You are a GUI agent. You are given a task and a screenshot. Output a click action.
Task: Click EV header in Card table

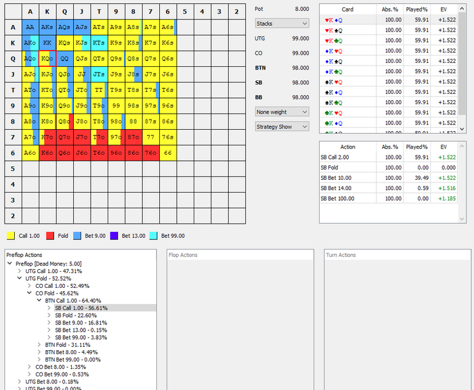coord(444,9)
